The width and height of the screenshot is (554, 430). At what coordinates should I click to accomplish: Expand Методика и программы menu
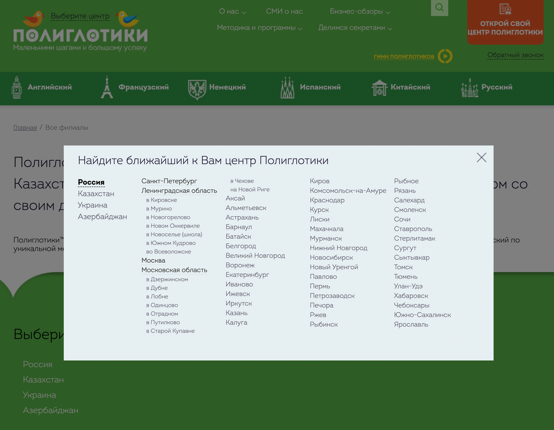coord(260,28)
